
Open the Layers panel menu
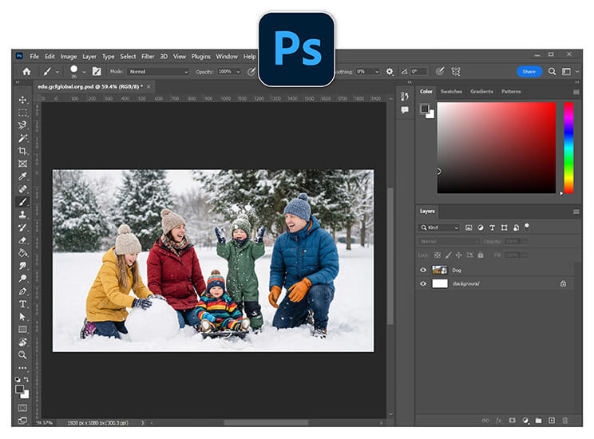pos(576,212)
